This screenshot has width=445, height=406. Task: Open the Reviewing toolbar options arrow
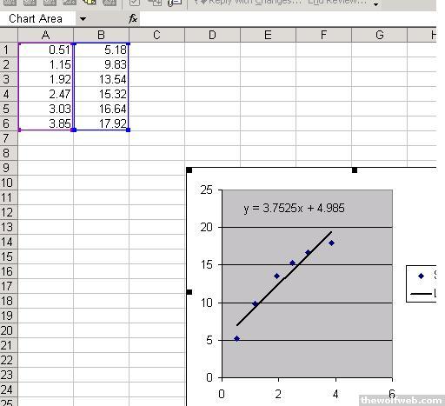click(x=375, y=4)
